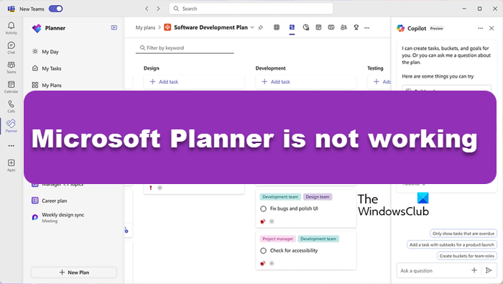Select the Development bucket title
Viewport: 503px width, 284px height.
click(x=270, y=68)
